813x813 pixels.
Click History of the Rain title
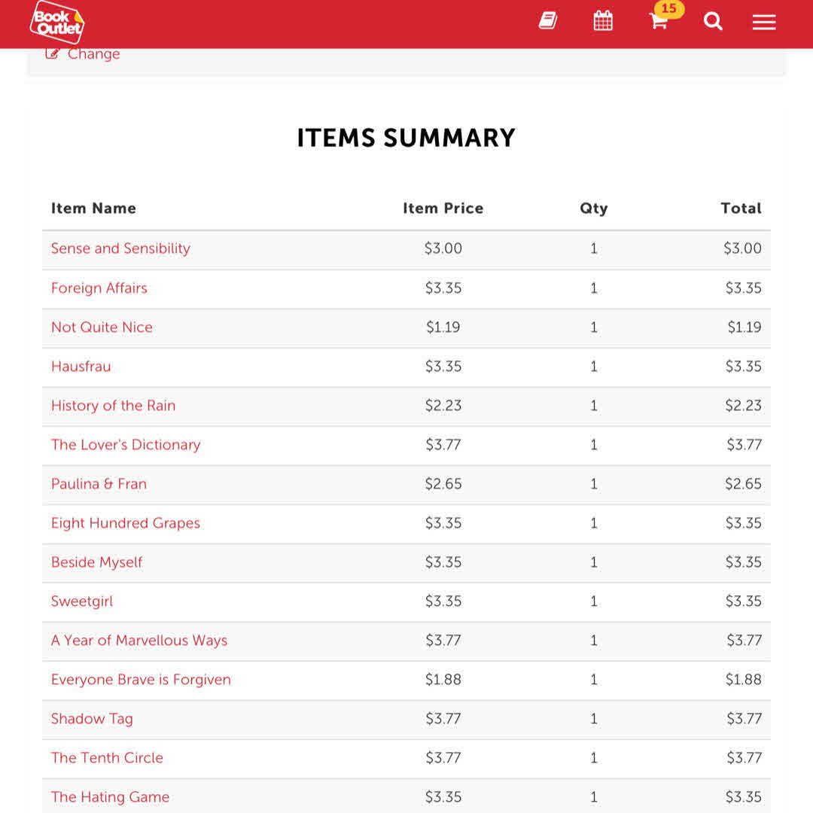click(x=113, y=405)
